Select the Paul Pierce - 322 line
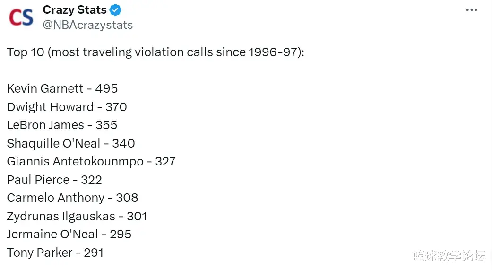Viewport: 492px width, 270px height. 54,180
